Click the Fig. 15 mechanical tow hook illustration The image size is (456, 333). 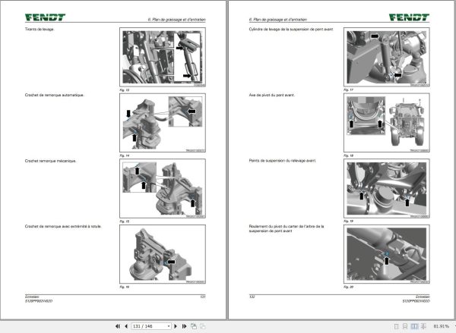[163, 188]
